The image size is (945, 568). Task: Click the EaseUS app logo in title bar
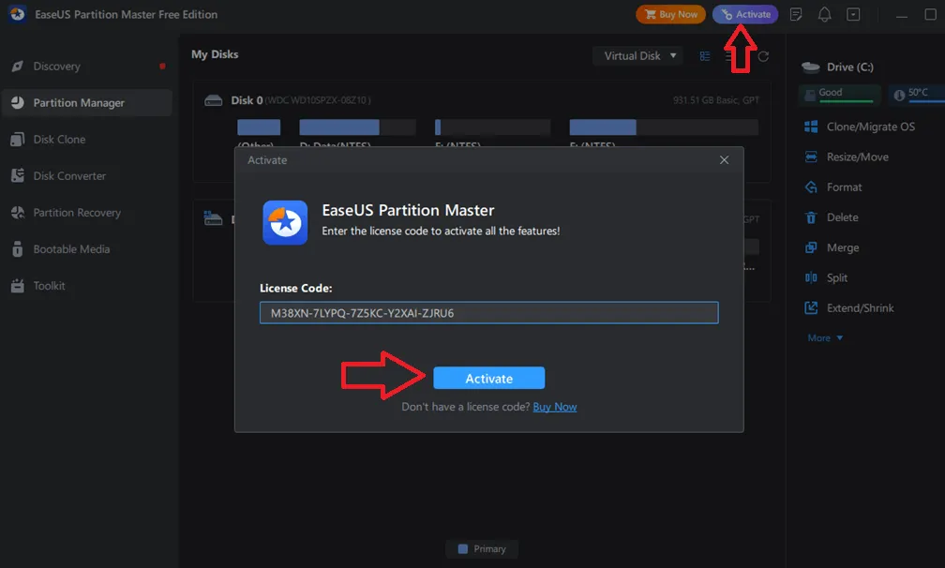[x=18, y=14]
